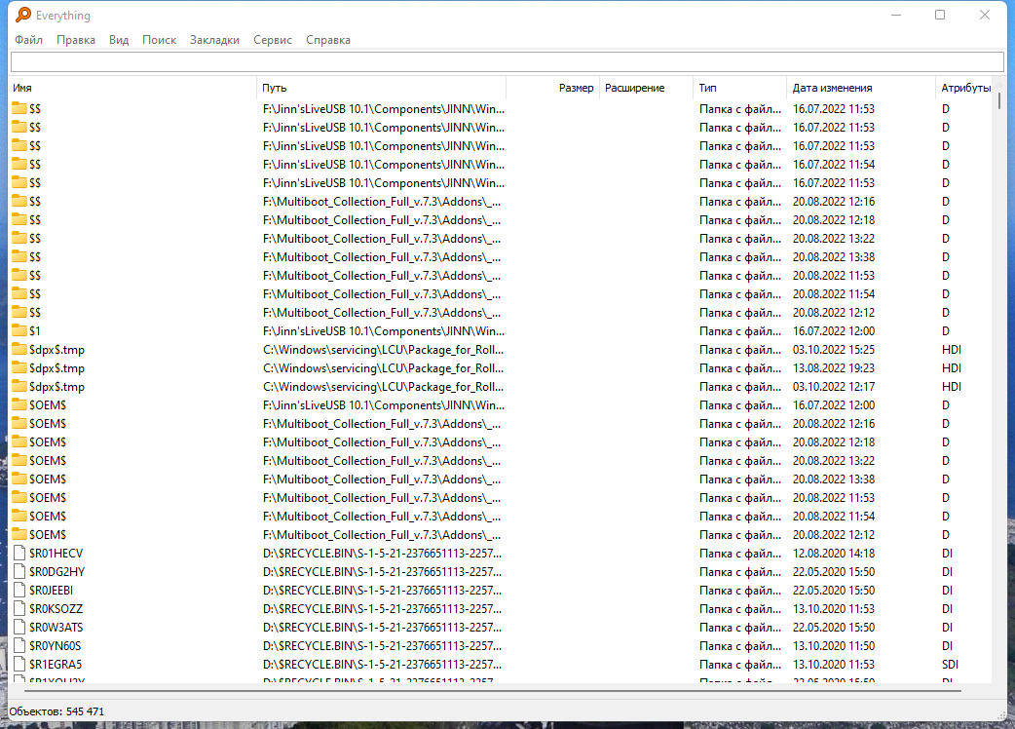Click the type cell in the $R0W3ATS row
This screenshot has height=729, width=1015.
point(740,628)
